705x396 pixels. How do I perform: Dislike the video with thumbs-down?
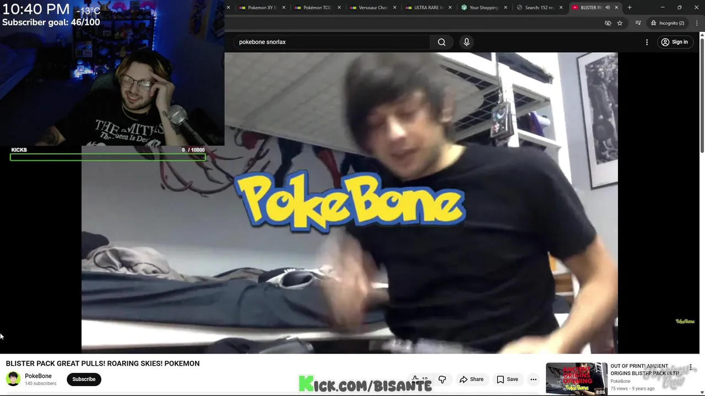click(442, 379)
